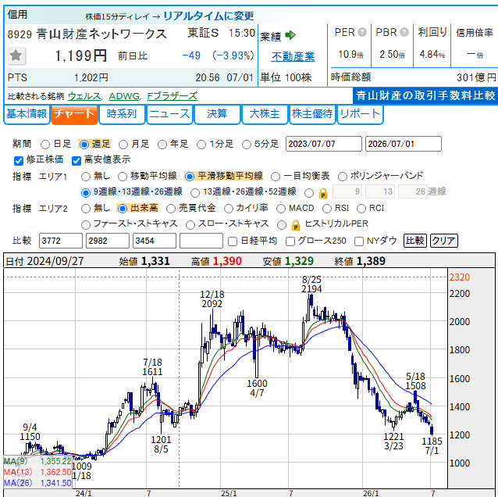Click the 8/25 2194 high label on chart
Viewport: 498px width, 497px height.
[311, 284]
